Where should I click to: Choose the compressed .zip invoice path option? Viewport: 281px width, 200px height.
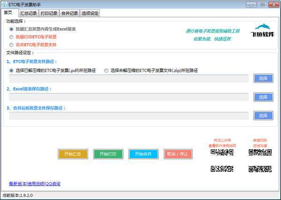106,70
